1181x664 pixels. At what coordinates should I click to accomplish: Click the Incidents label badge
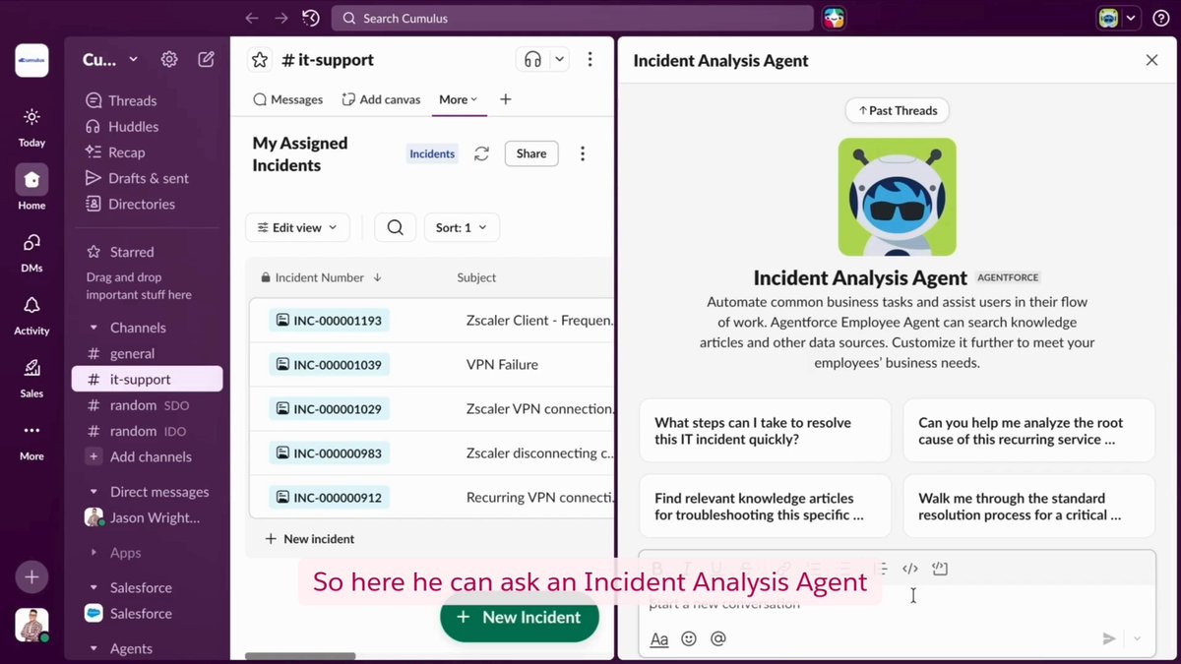pyautogui.click(x=432, y=153)
